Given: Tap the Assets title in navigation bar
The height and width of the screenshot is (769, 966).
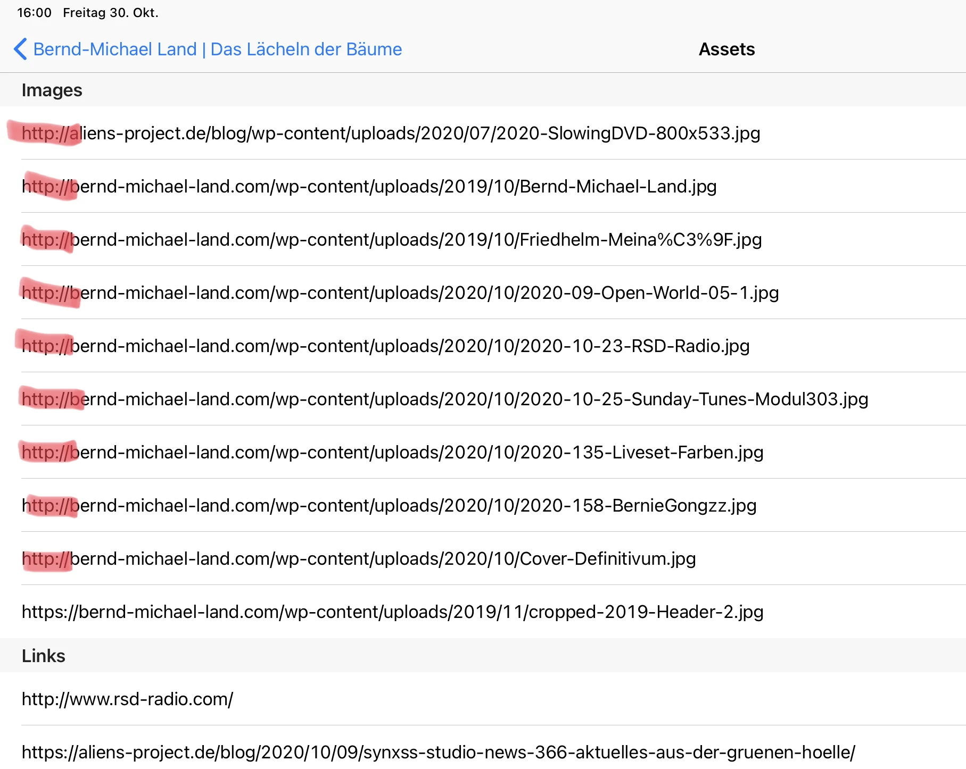Looking at the screenshot, I should [x=726, y=49].
